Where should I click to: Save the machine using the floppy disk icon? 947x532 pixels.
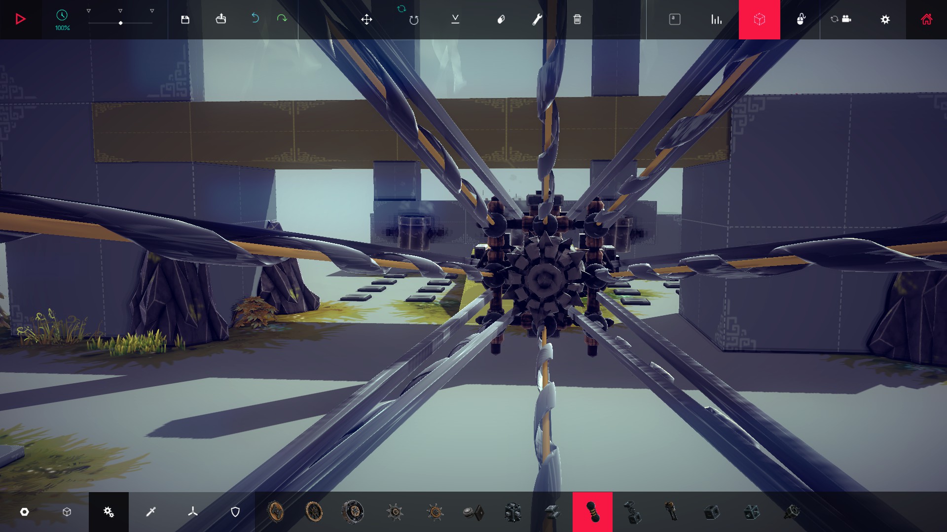[x=185, y=19]
